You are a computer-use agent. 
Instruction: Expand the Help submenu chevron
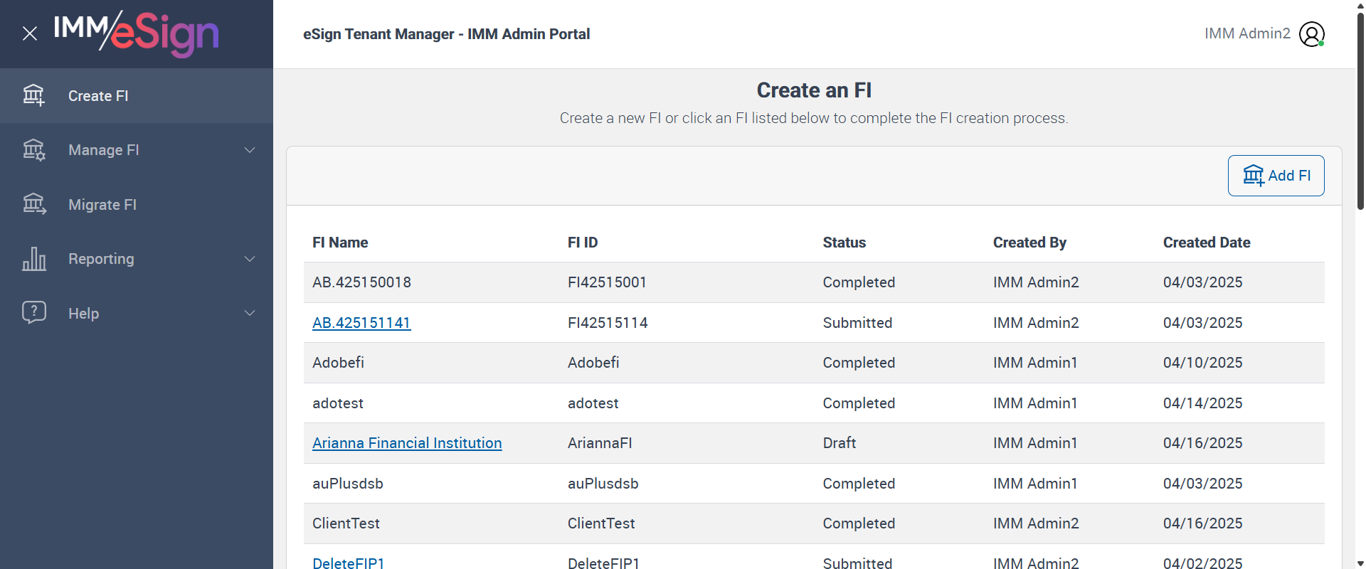pyautogui.click(x=250, y=313)
